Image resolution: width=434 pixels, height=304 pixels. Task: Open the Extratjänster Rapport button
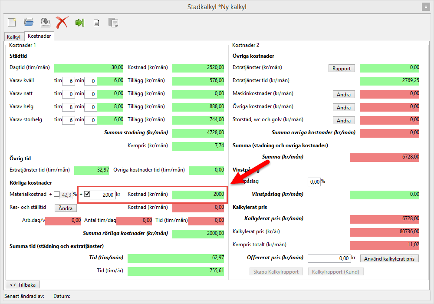pyautogui.click(x=342, y=68)
